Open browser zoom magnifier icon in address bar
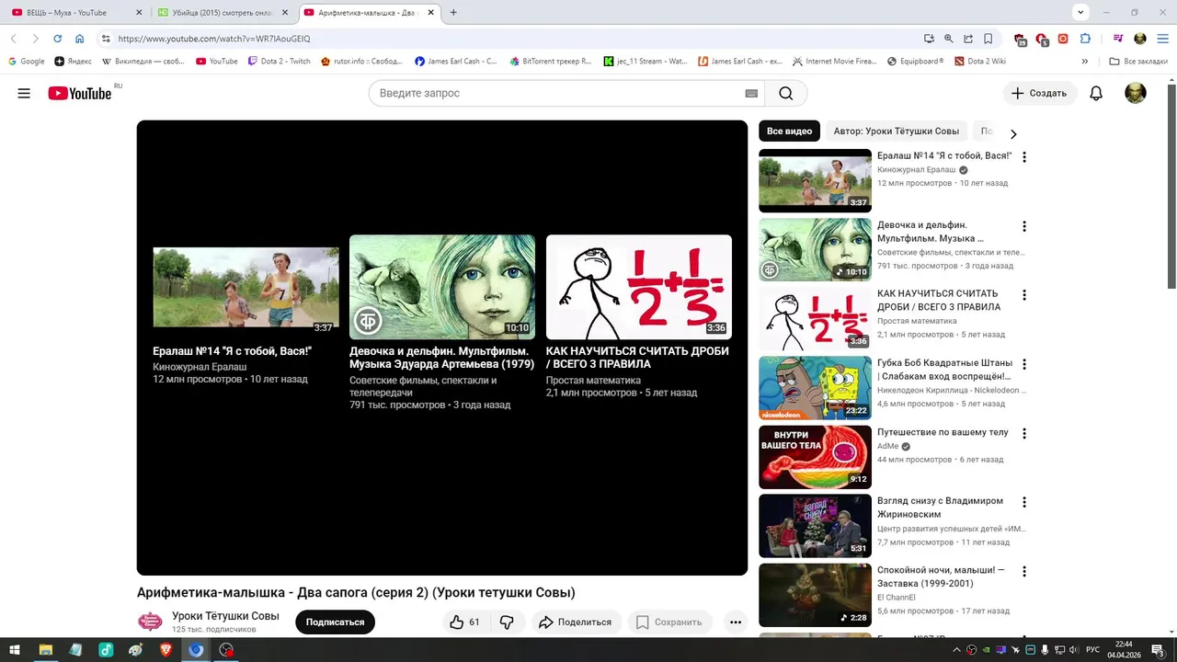The height and width of the screenshot is (662, 1177). [x=949, y=39]
